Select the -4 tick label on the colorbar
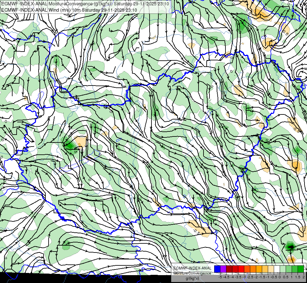 [232, 277]
